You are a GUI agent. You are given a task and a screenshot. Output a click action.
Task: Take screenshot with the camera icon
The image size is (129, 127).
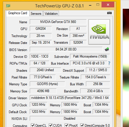[109, 13]
